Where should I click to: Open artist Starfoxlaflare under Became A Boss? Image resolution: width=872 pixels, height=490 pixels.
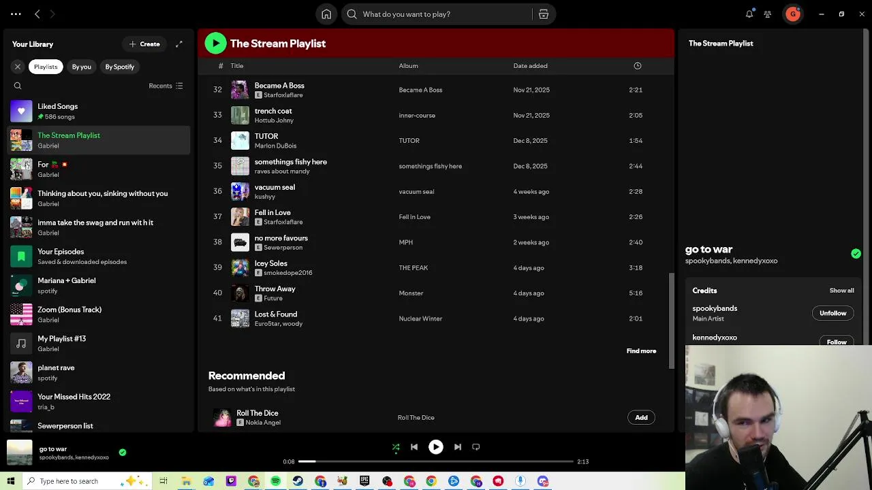(283, 95)
